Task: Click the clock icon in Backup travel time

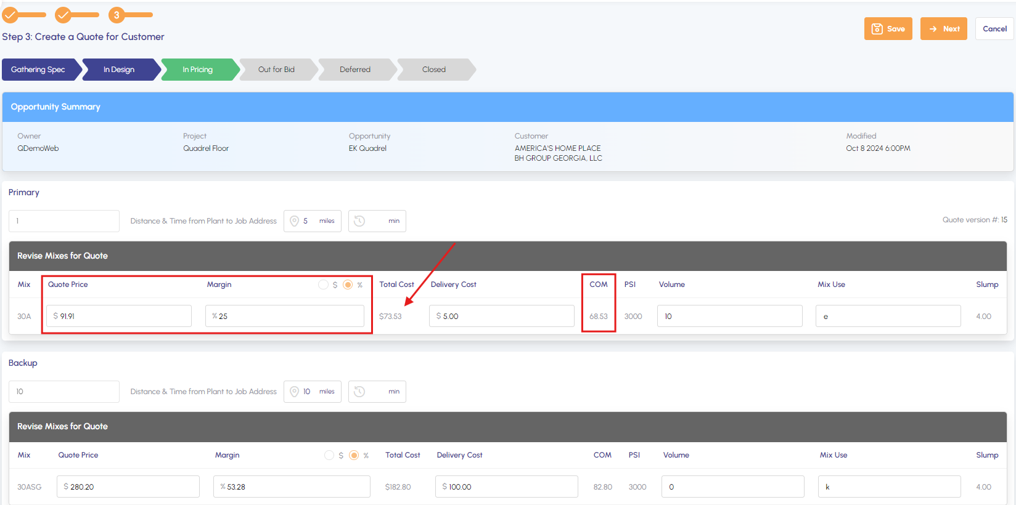Action: click(359, 392)
